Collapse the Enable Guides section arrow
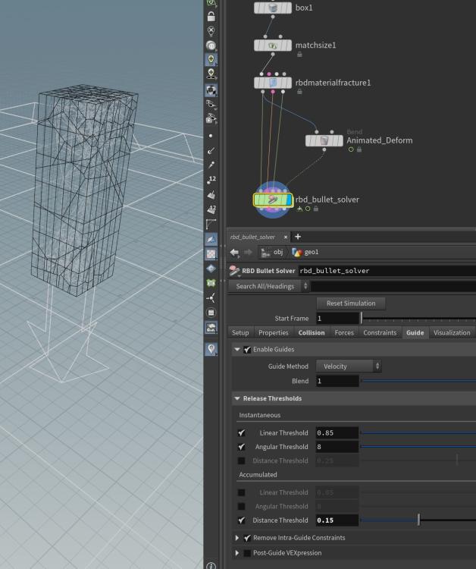This screenshot has height=569, width=476. pos(237,350)
